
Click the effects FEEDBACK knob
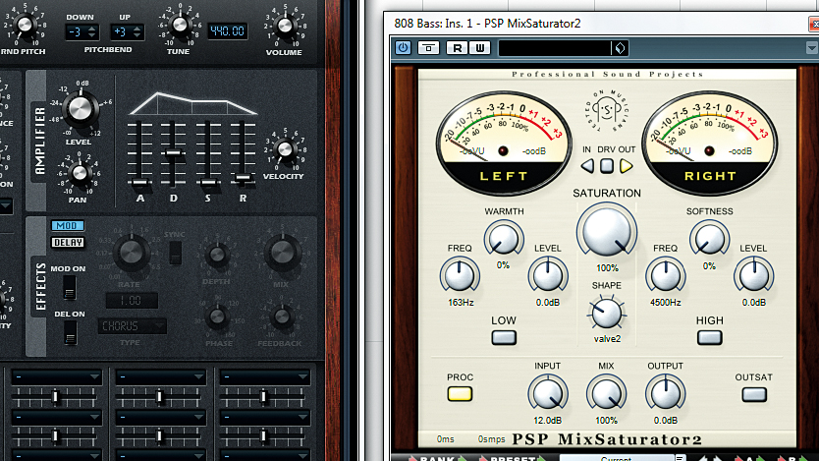pyautogui.click(x=282, y=317)
